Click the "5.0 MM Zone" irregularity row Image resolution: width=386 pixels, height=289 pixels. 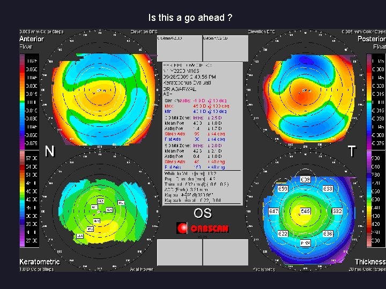click(193, 146)
